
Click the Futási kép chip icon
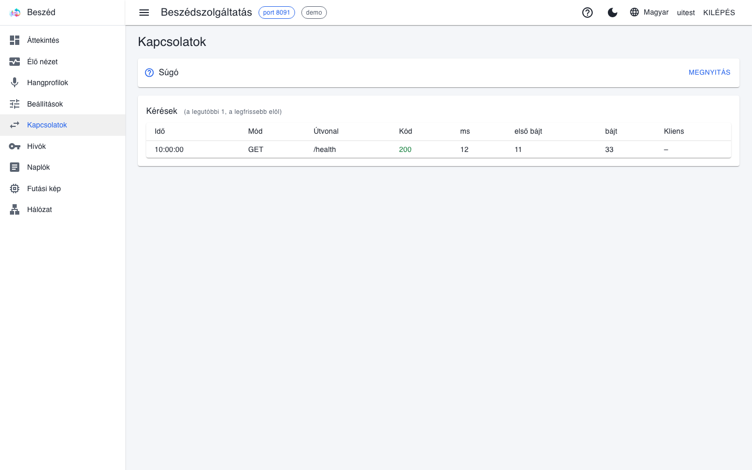coord(15,189)
